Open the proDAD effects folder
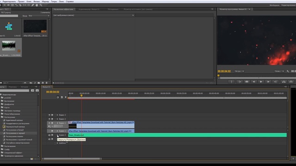Viewport: 296px width, 166px height. (x=7, y=98)
